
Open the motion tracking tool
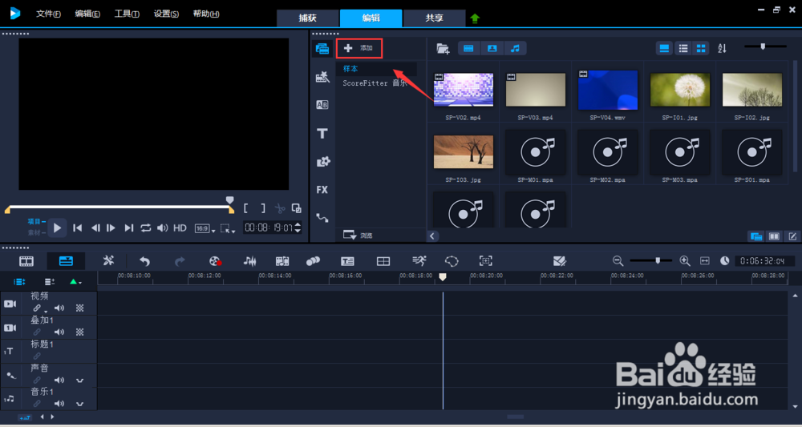[x=313, y=261]
